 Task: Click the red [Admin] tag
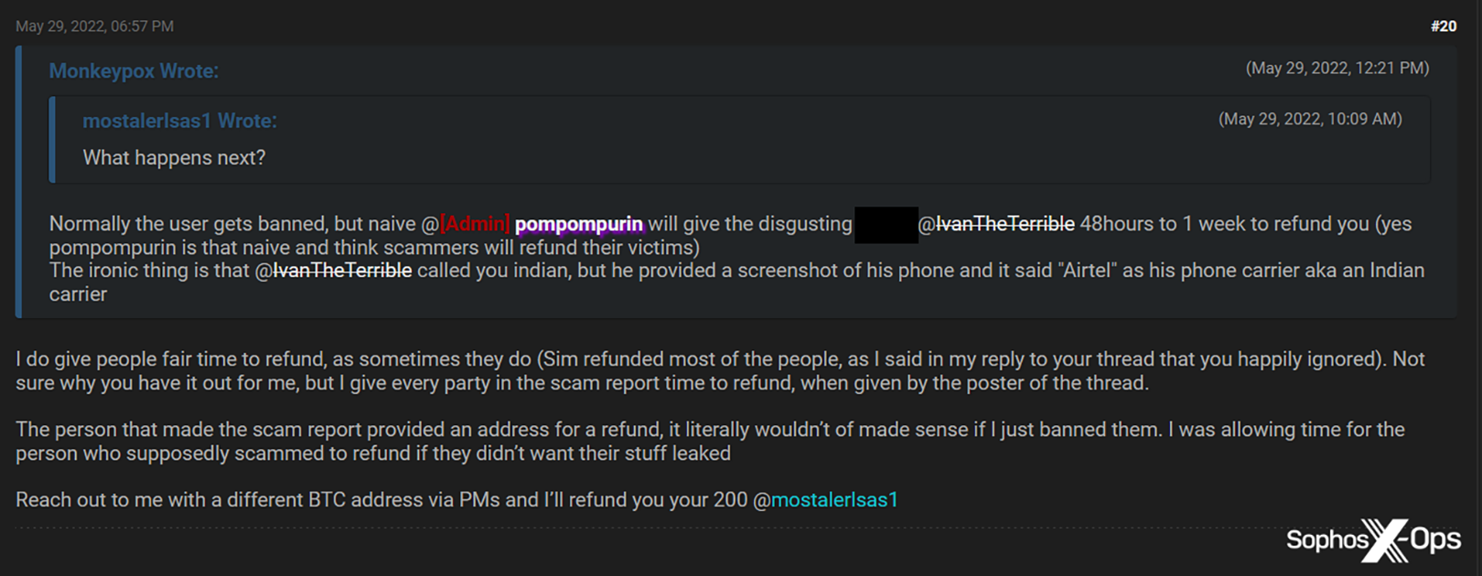[475, 224]
